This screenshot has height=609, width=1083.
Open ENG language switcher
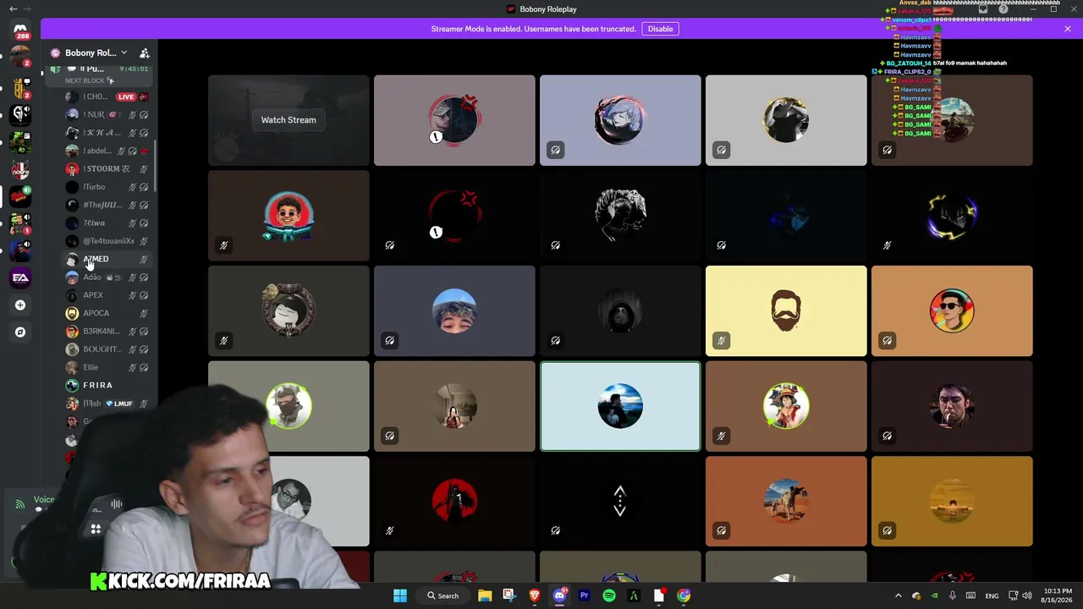(x=992, y=595)
